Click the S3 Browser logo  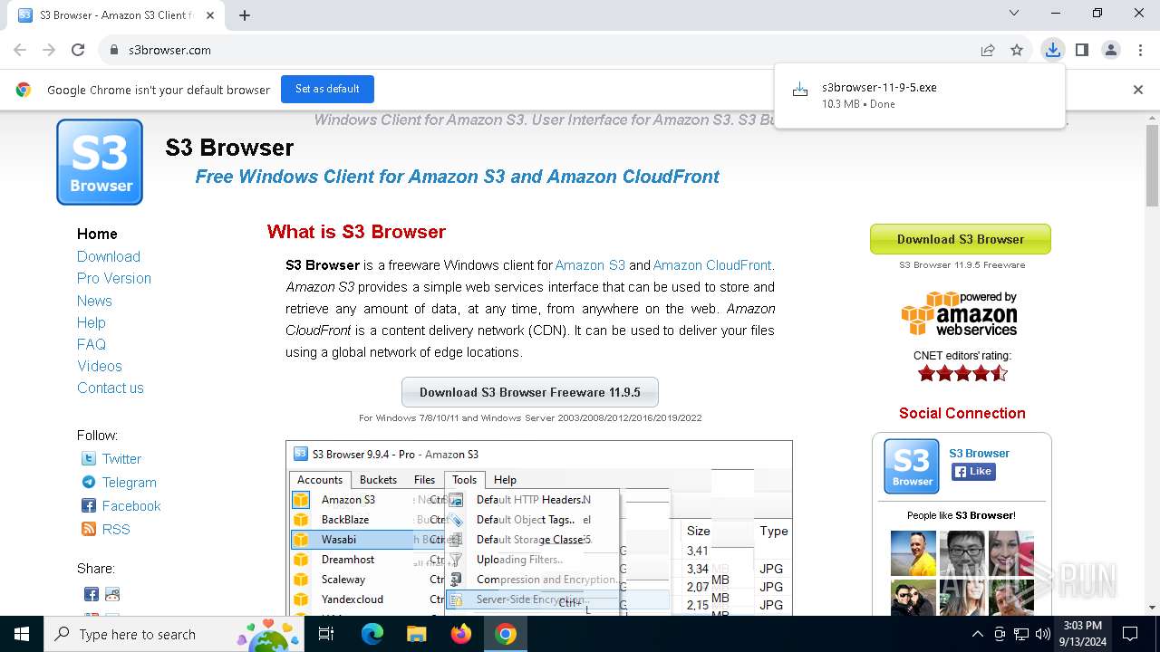(x=100, y=162)
